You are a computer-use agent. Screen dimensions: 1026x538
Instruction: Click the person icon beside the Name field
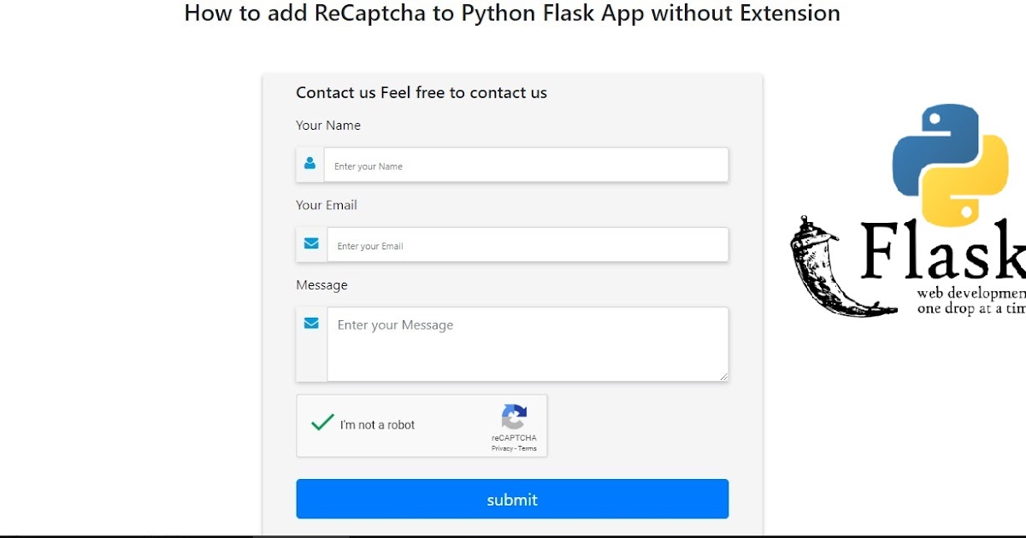[x=310, y=164]
